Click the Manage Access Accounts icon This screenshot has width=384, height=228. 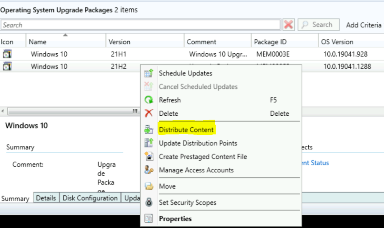(148, 170)
